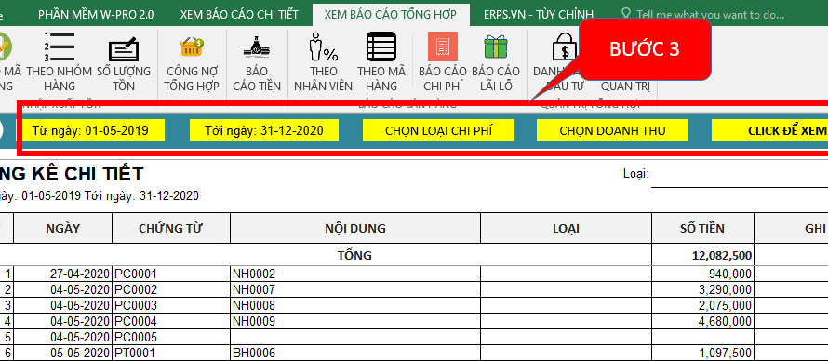Click the CLICK ĐỂ XEM button

coord(770,130)
